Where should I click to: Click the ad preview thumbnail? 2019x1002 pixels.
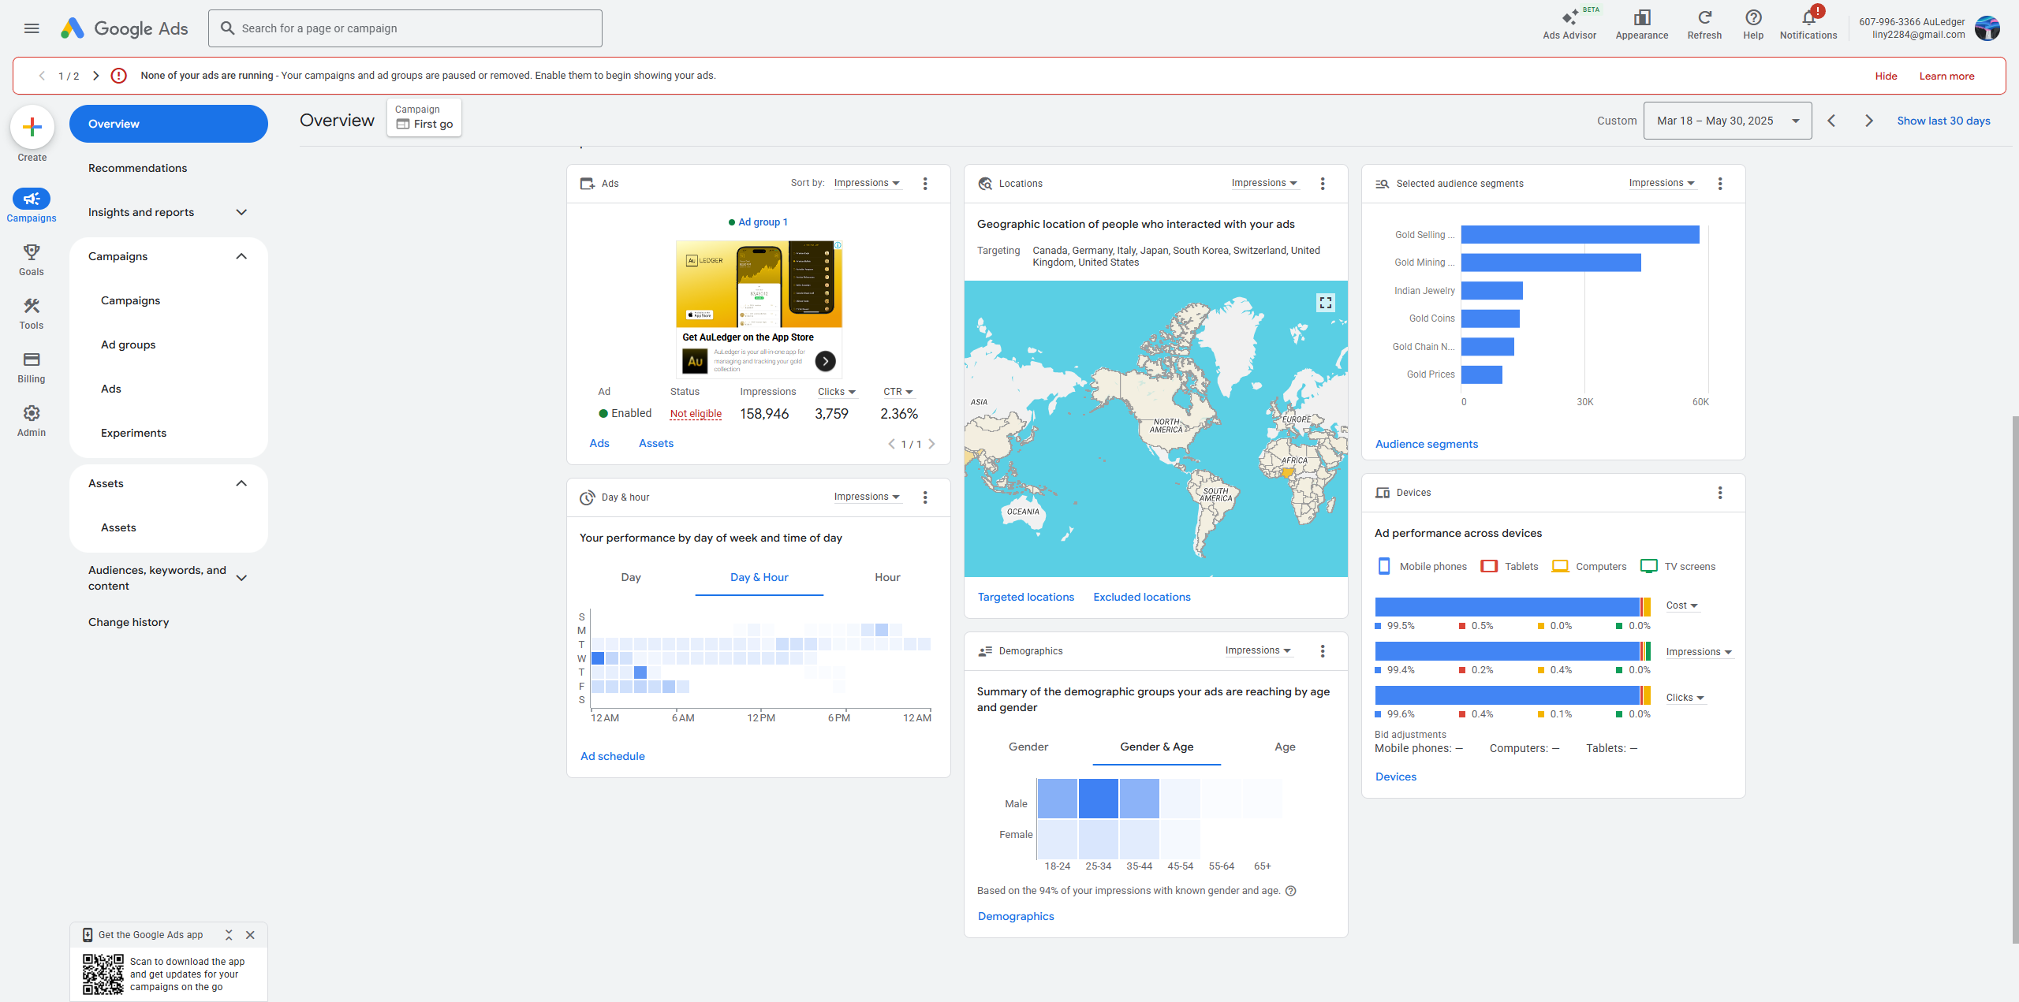[759, 309]
